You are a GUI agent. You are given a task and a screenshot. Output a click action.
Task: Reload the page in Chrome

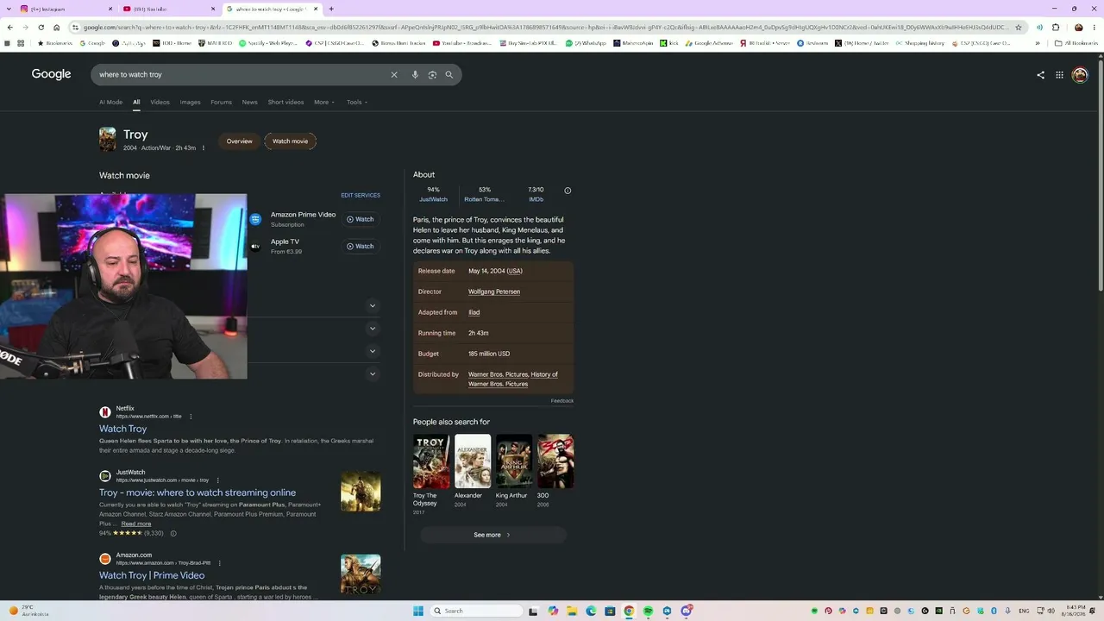(41, 28)
